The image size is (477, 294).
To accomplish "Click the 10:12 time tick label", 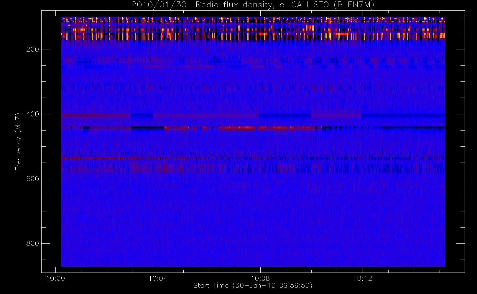I will [x=363, y=278].
